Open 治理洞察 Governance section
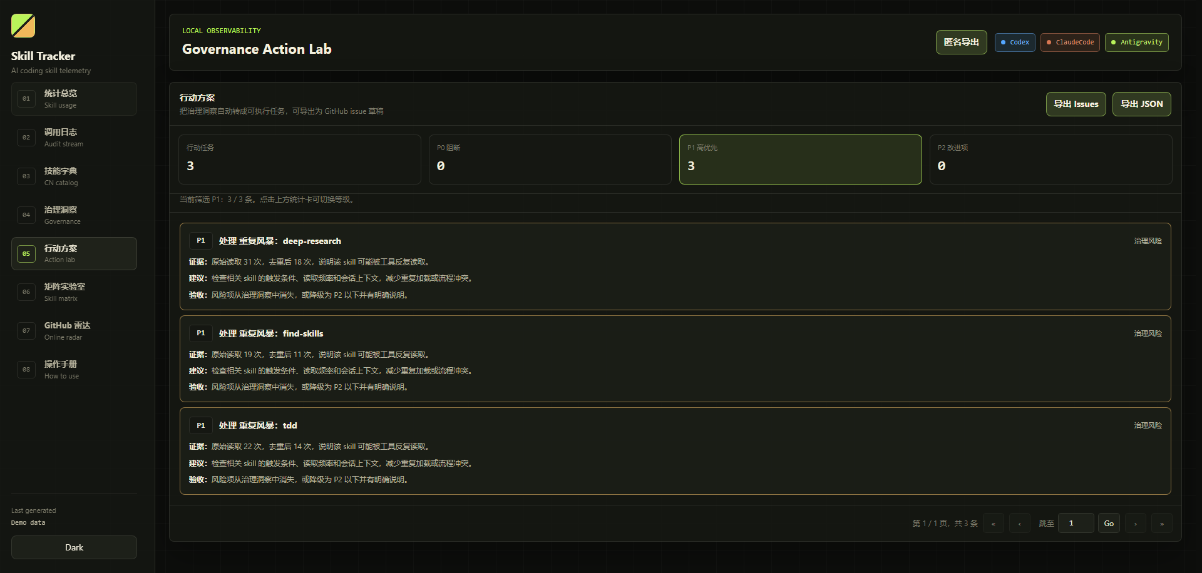The image size is (1202, 573). [74, 215]
